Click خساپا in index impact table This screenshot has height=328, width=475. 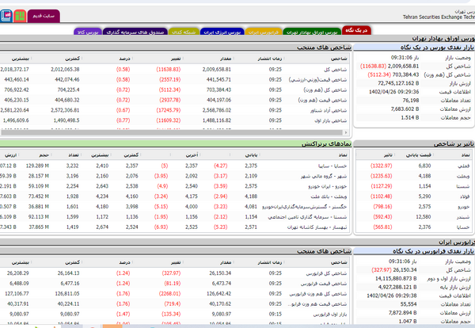click(x=463, y=227)
